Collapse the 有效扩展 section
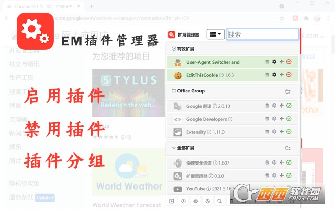This screenshot has height=209, width=335. point(174,49)
